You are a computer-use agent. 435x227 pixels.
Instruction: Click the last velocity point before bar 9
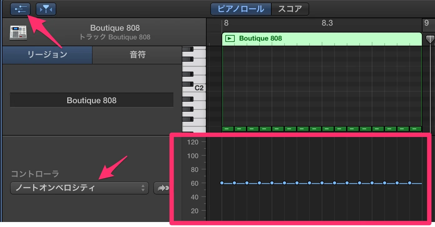pos(410,183)
